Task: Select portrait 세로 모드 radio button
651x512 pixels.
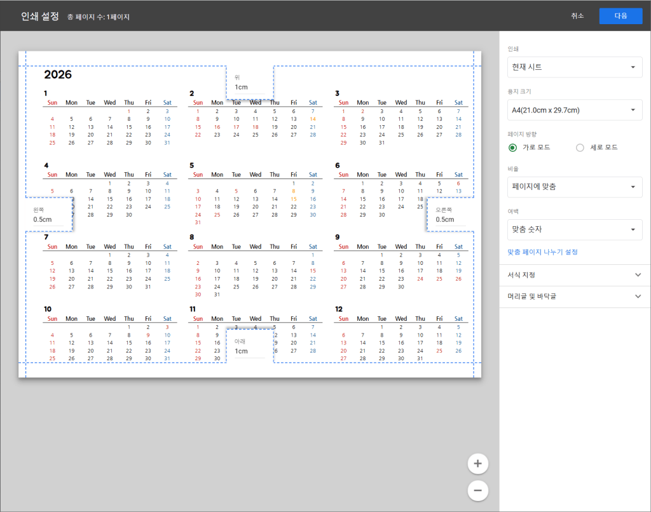Action: 580,147
